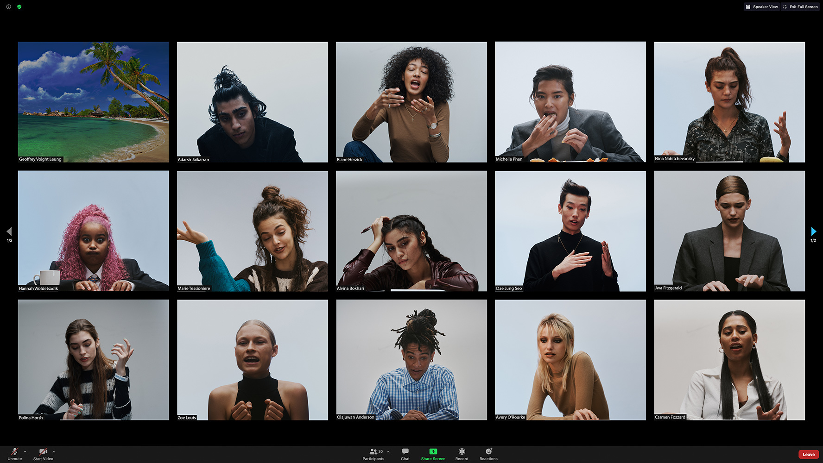Select Riane Herzick's video tile
823x463 pixels.
pos(411,102)
